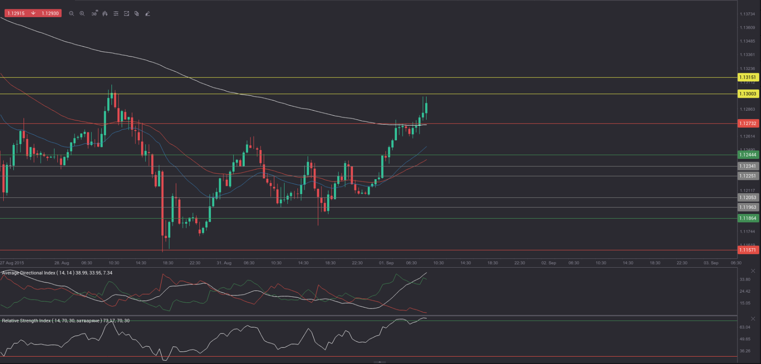Click the red 1.12915 sell price button
Screen dimensions: 761x364
17,13
